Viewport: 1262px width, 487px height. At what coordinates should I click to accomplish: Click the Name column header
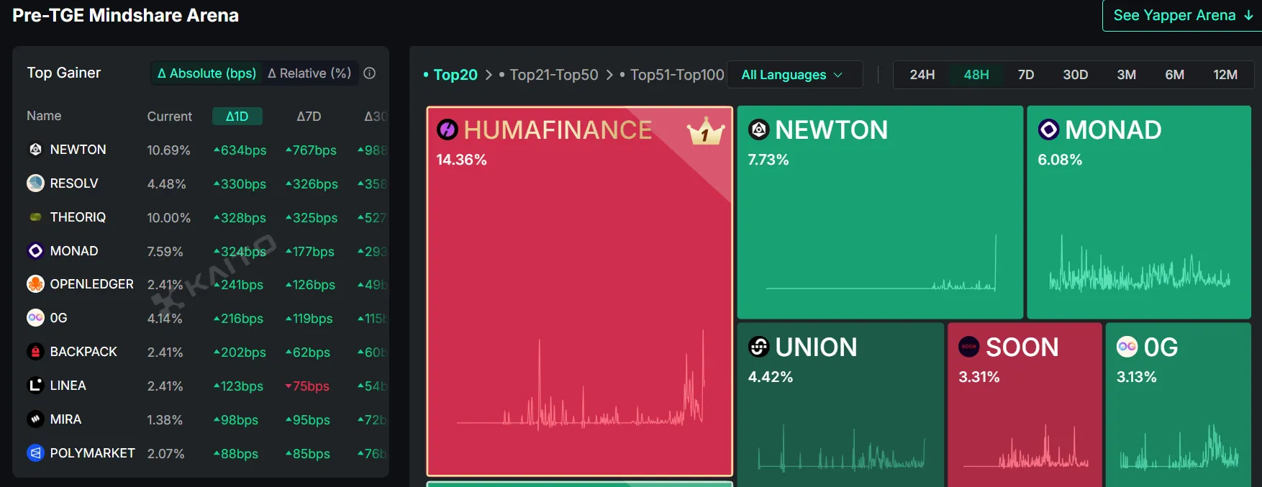coord(44,115)
